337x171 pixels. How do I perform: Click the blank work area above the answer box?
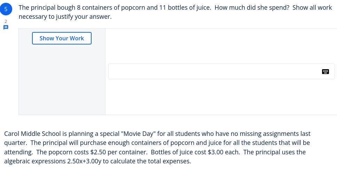[x=219, y=46]
